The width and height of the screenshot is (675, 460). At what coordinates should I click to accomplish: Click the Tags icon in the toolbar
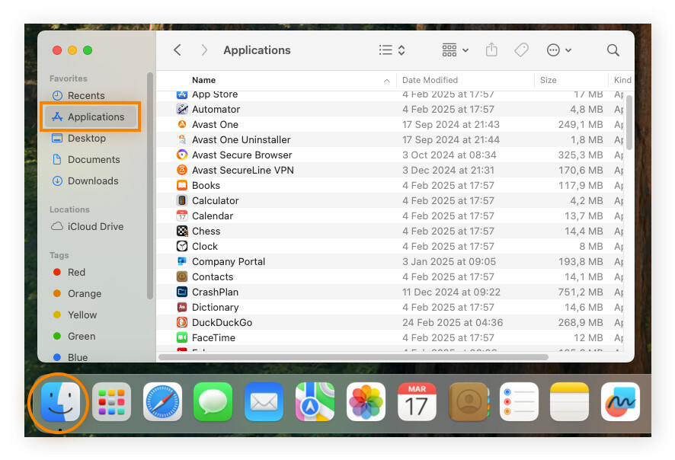(x=521, y=50)
